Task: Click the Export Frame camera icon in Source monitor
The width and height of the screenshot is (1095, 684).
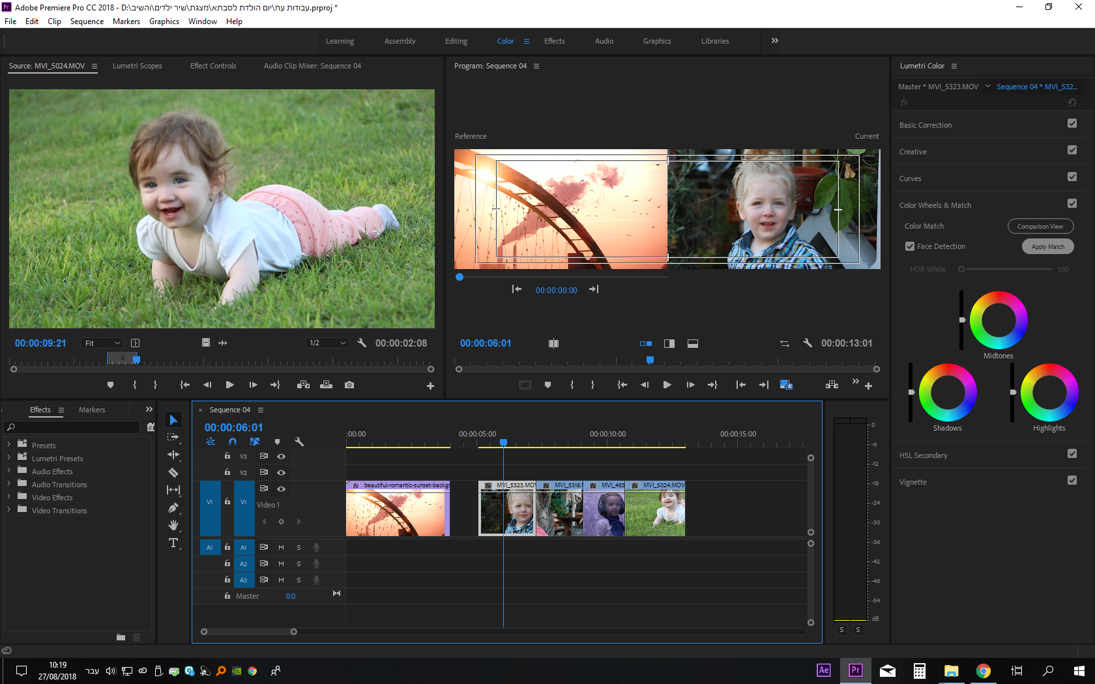Action: point(349,385)
